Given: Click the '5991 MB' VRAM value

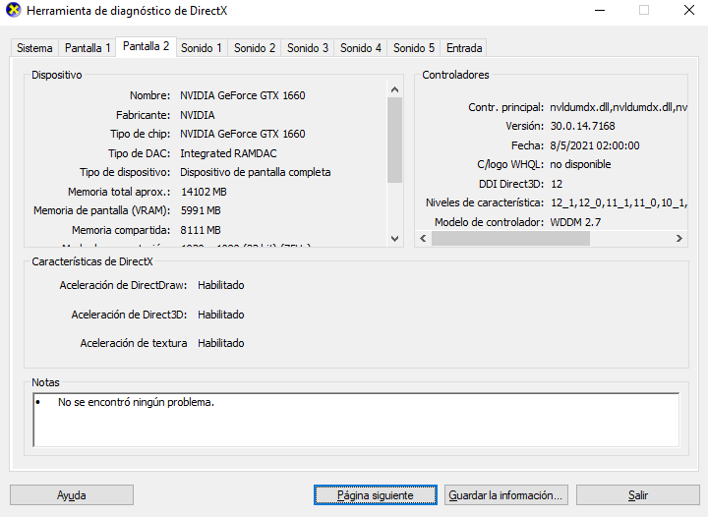Looking at the screenshot, I should click(201, 210).
